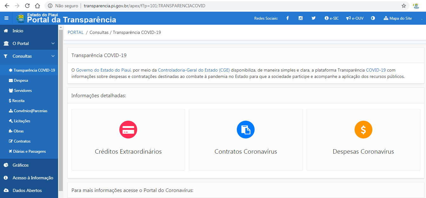The height and width of the screenshot is (198, 426).
Task: Click the hamburger menu icon
Action: (6, 18)
